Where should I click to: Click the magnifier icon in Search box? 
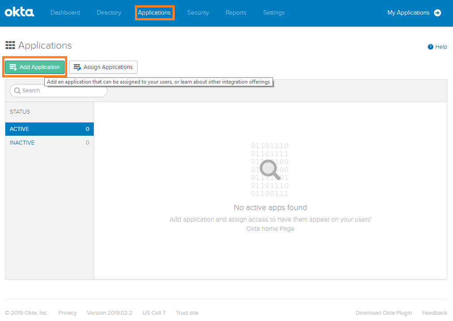tap(17, 91)
